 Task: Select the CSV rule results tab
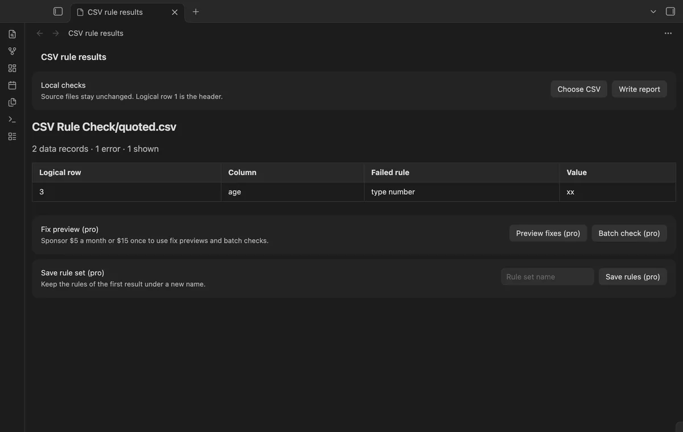[x=127, y=12]
